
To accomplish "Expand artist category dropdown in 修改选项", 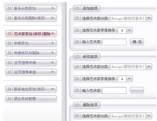I will (149, 67).
